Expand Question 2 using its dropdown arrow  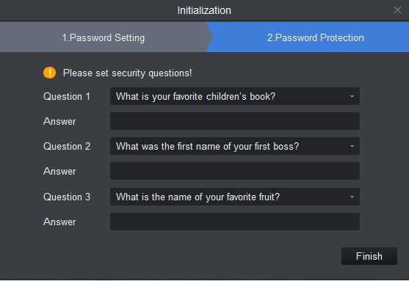(x=352, y=147)
